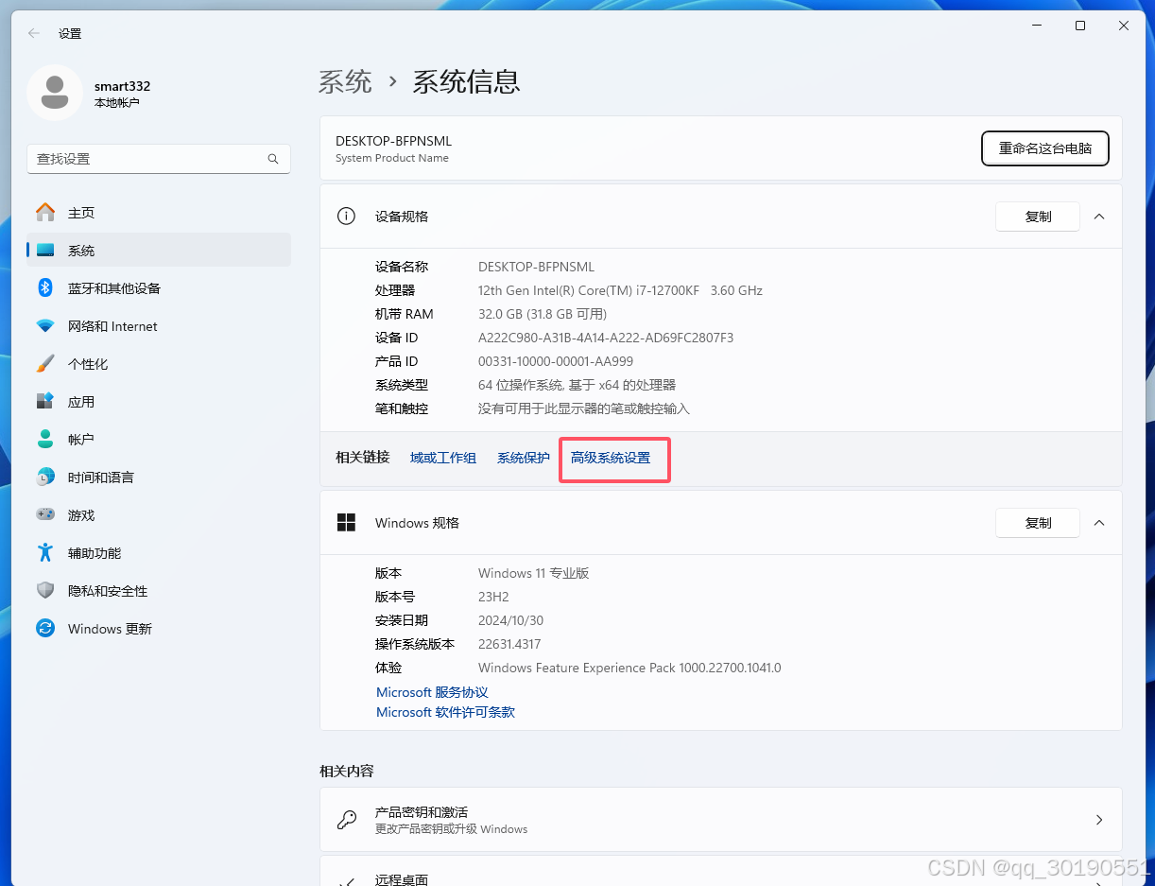Open the 主页 settings page
Image resolution: width=1155 pixels, height=886 pixels.
coord(159,213)
